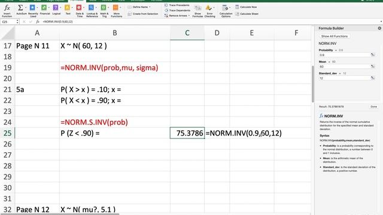Cancel formula entry with the X icon

click(x=24, y=21)
